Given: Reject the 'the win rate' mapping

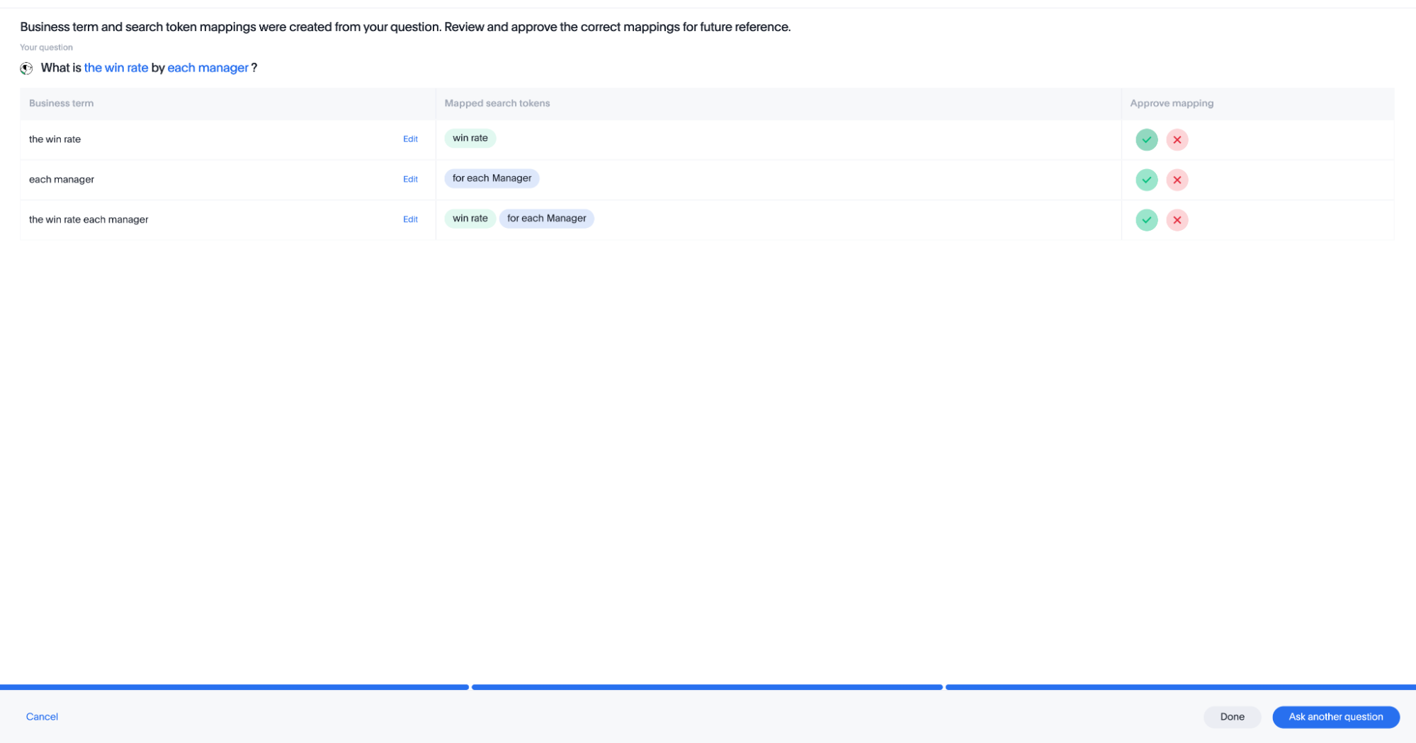Looking at the screenshot, I should coord(1177,139).
